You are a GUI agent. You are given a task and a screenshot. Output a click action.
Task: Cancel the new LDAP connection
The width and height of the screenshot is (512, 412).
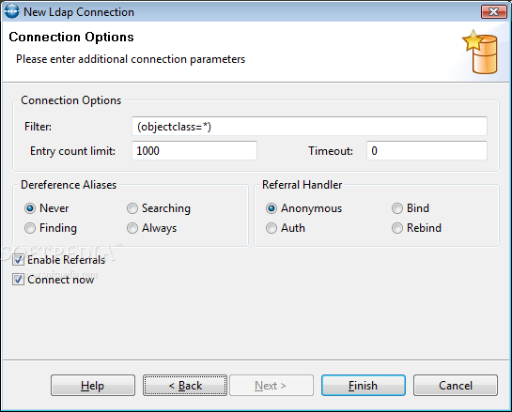(456, 385)
